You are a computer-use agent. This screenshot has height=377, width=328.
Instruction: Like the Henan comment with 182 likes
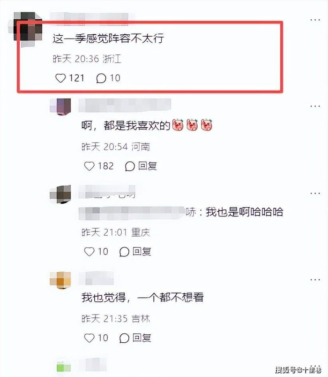[89, 166]
